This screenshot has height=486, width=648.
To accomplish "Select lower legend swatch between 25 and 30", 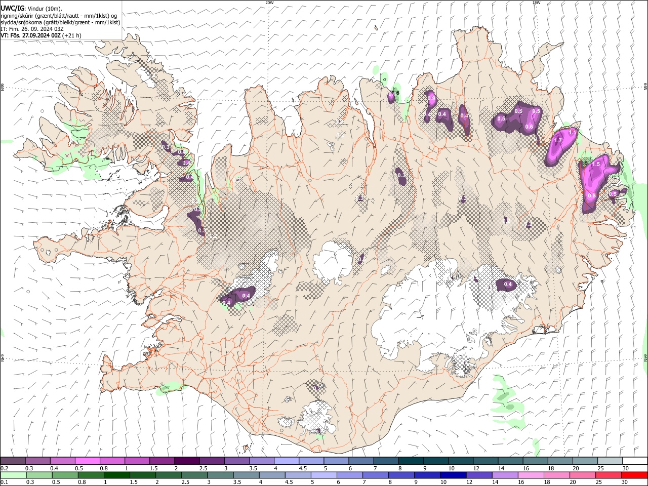I will point(609,475).
